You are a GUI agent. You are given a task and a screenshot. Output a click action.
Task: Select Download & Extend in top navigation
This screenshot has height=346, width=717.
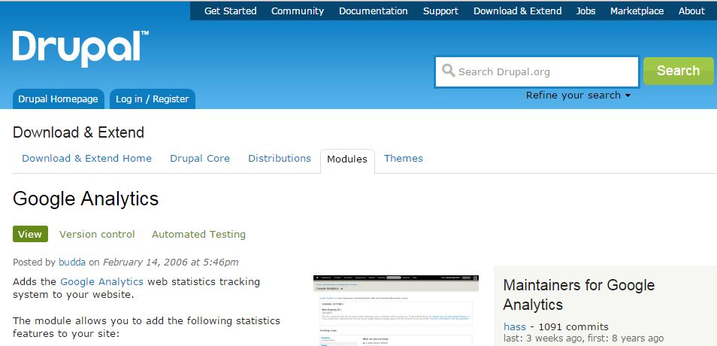(x=518, y=11)
